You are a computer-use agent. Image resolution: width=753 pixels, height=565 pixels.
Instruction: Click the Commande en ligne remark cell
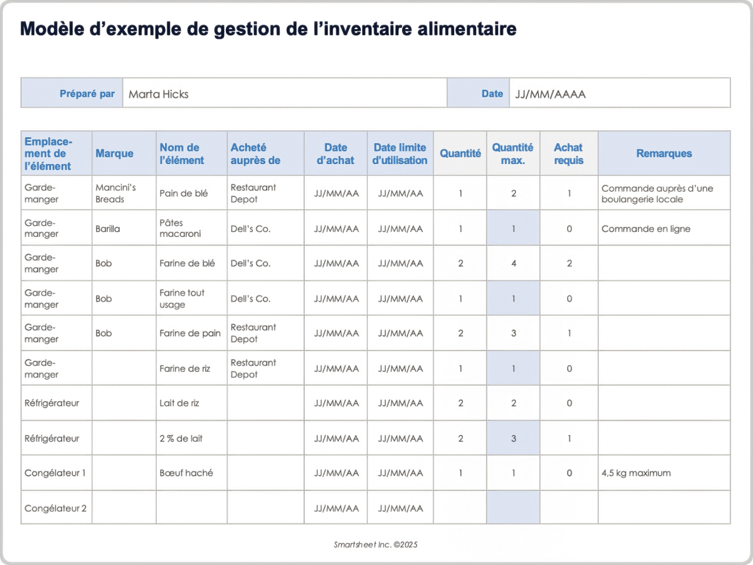coord(645,228)
